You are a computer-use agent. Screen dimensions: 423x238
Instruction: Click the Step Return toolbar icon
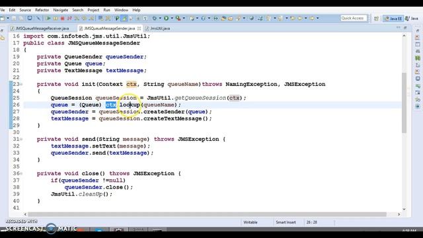click(91, 19)
